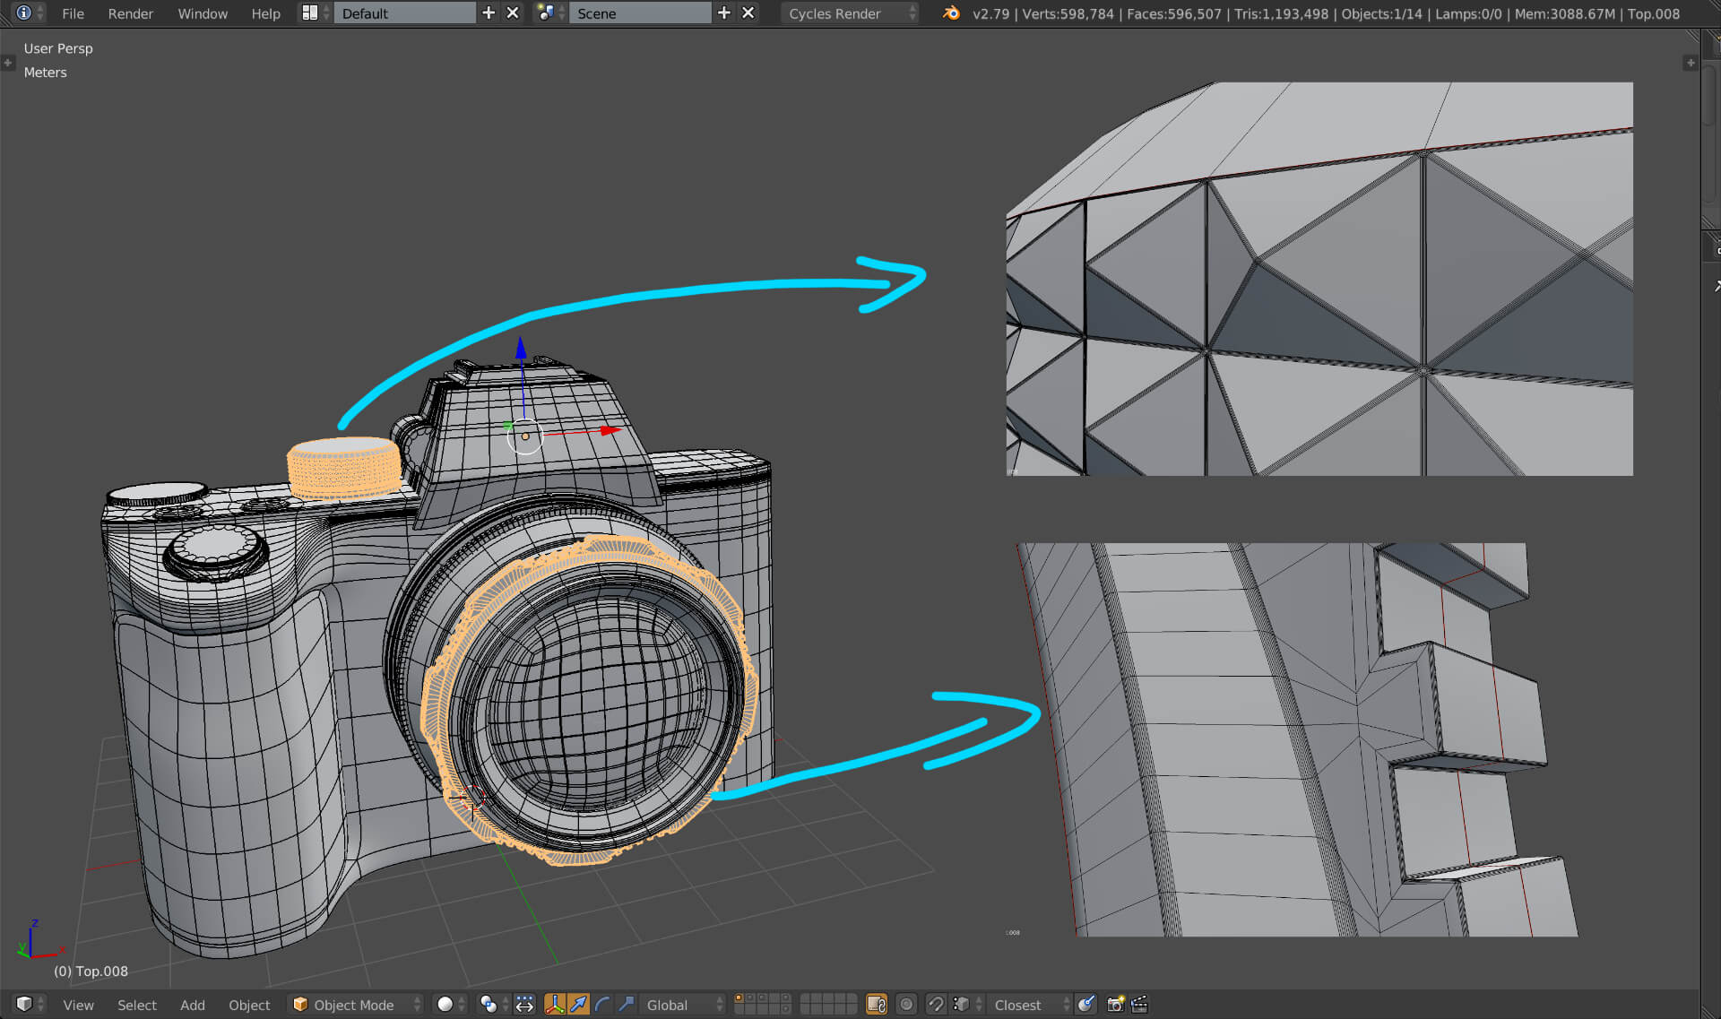Screen dimensions: 1721x1019
Task: Open the viewport Add menu
Action: click(x=192, y=1005)
